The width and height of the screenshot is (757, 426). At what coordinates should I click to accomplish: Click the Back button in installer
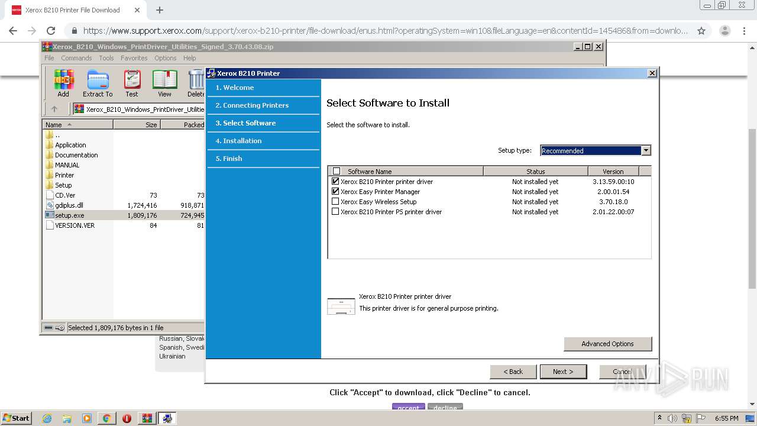[x=513, y=372]
